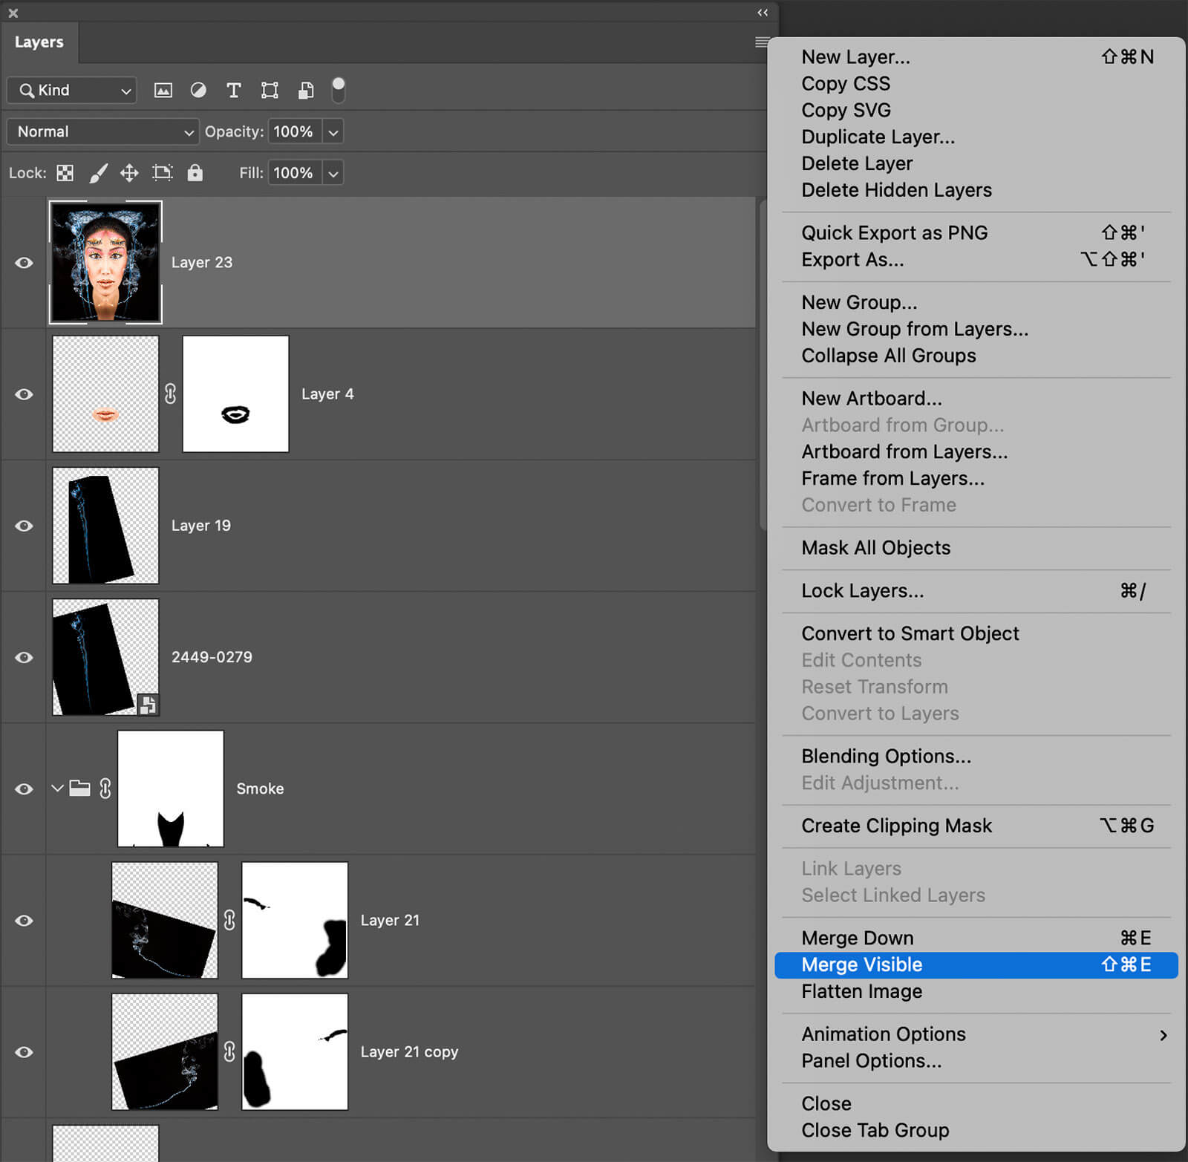
Task: Open the Opacity slider dropdown arrow
Action: pyautogui.click(x=333, y=132)
